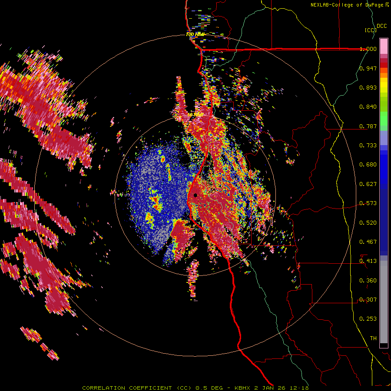Click the black radar site dot
The height and width of the screenshot is (391, 391).
tap(195, 195)
